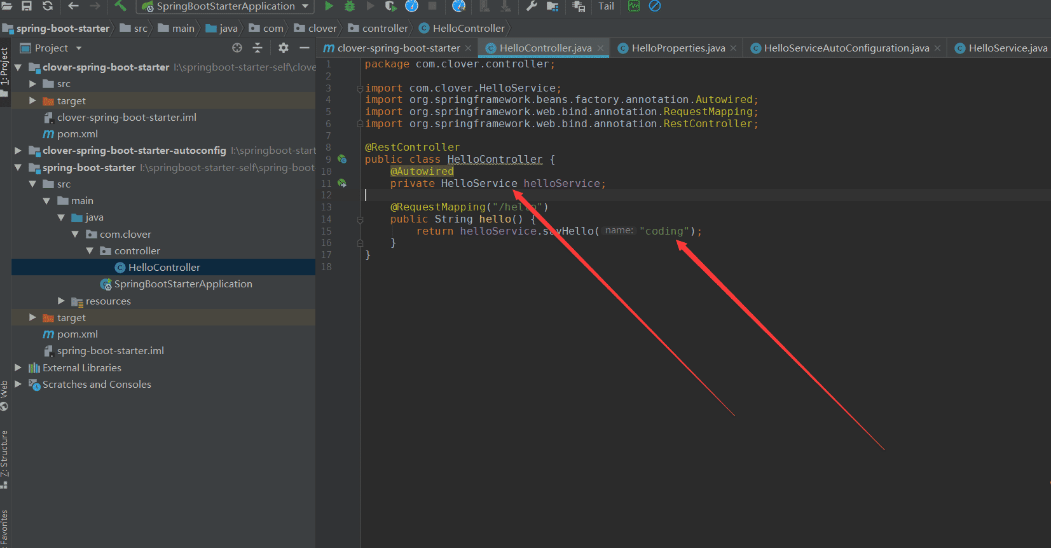Screen dimensions: 1051x548
Task: Click the Collapse All icon in Project panel
Action: [x=258, y=48]
